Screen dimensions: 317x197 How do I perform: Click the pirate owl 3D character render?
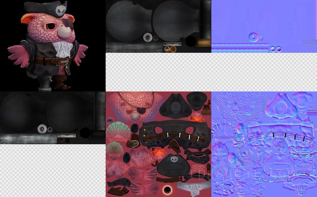51,48
